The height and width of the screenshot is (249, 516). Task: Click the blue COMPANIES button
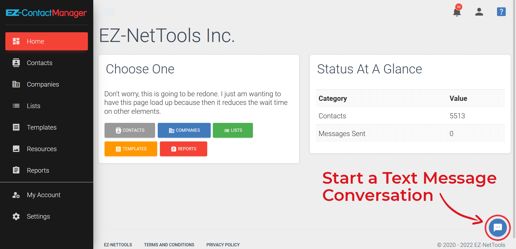184,130
